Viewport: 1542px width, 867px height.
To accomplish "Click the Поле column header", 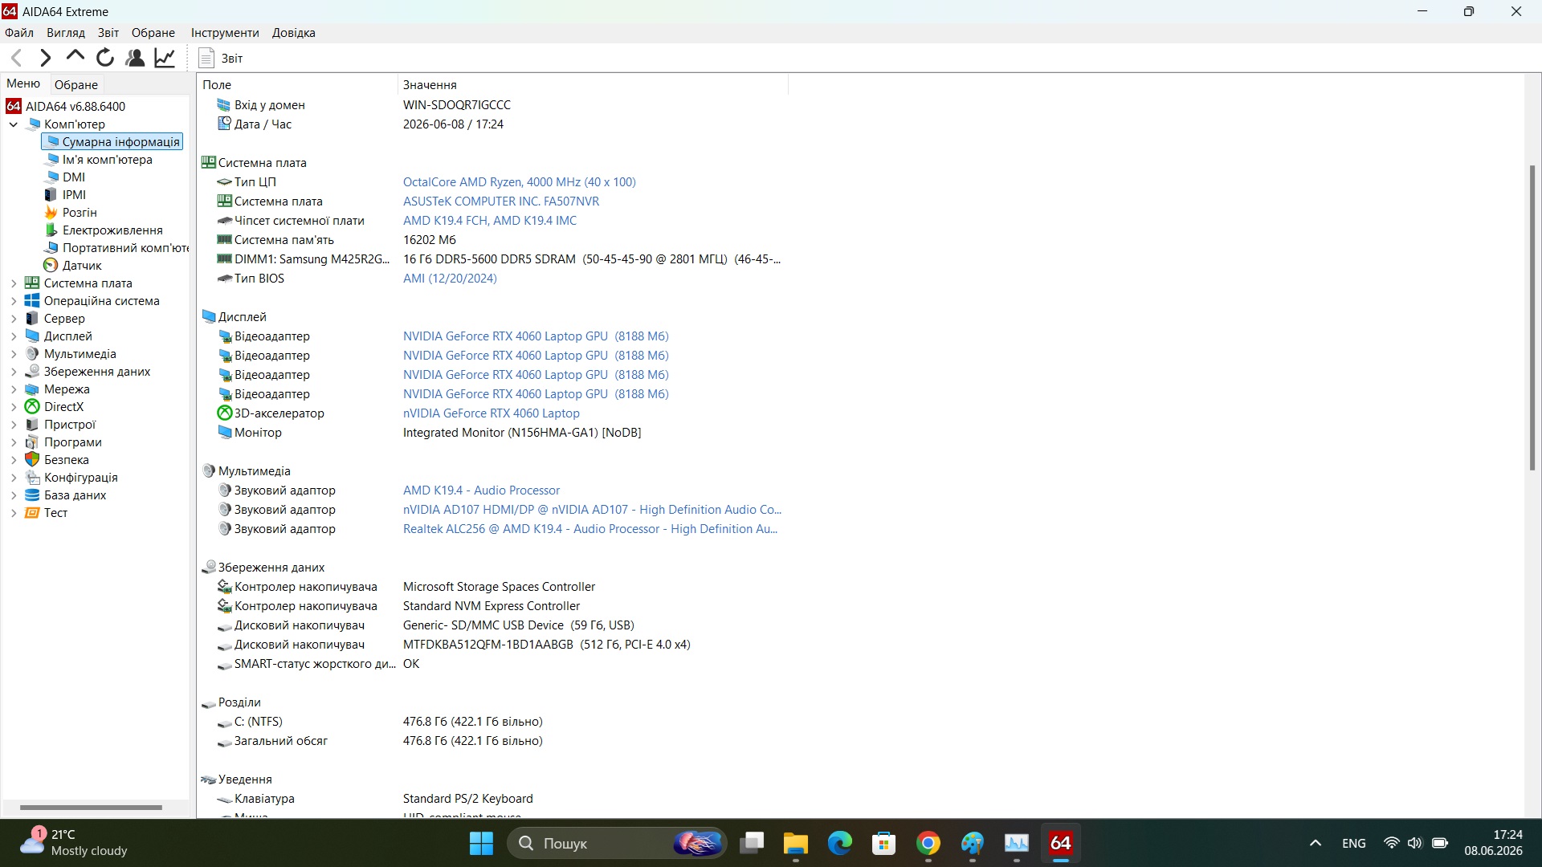I will pos(297,85).
